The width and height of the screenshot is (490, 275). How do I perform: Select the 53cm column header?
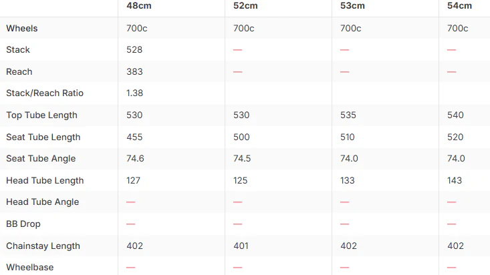(352, 5)
